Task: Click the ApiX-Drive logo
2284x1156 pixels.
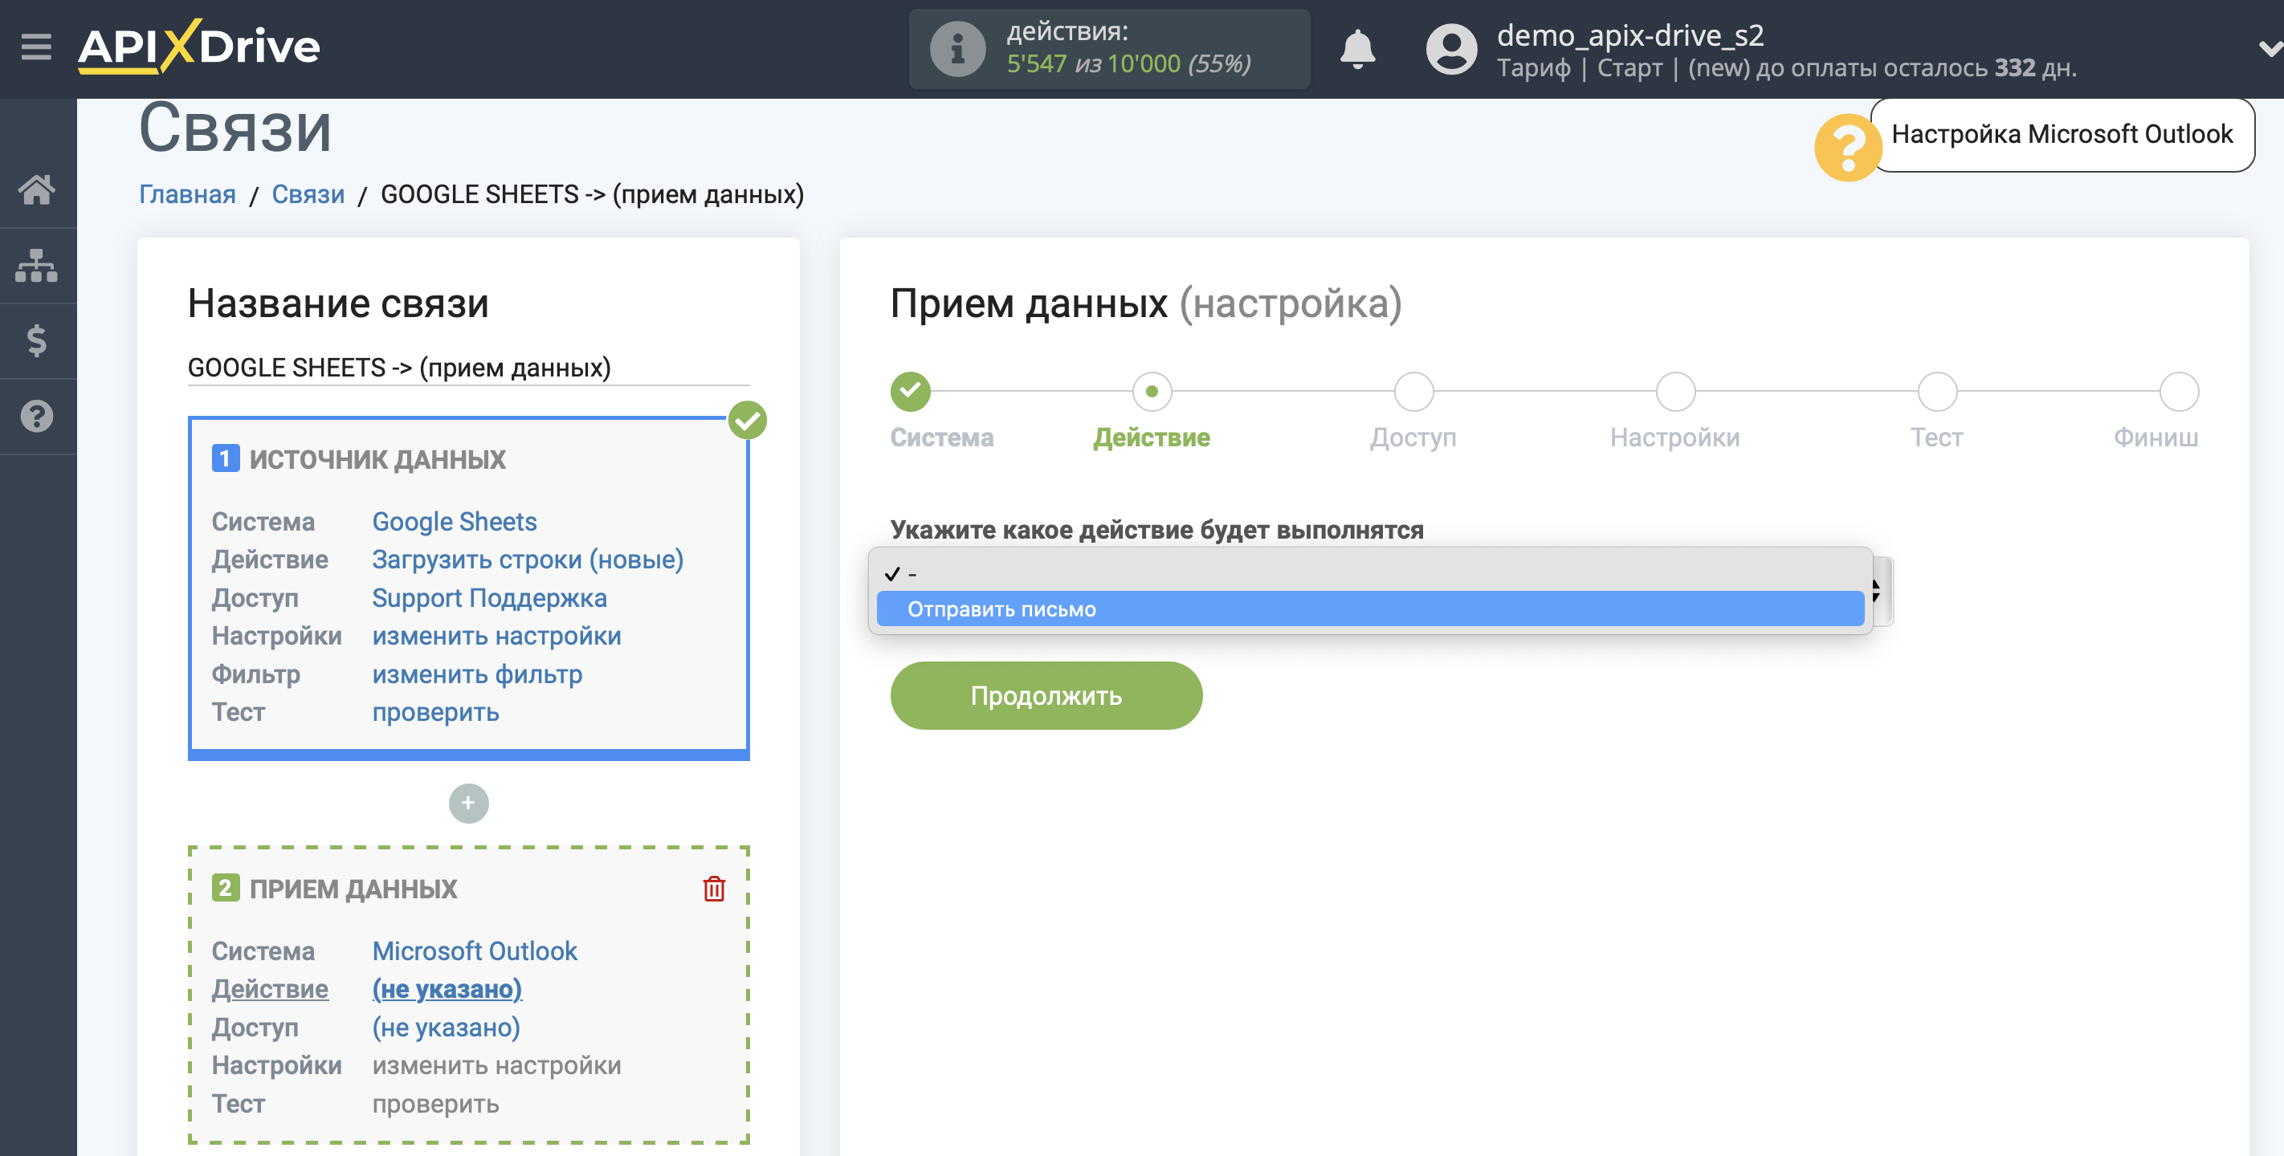Action: coord(198,46)
